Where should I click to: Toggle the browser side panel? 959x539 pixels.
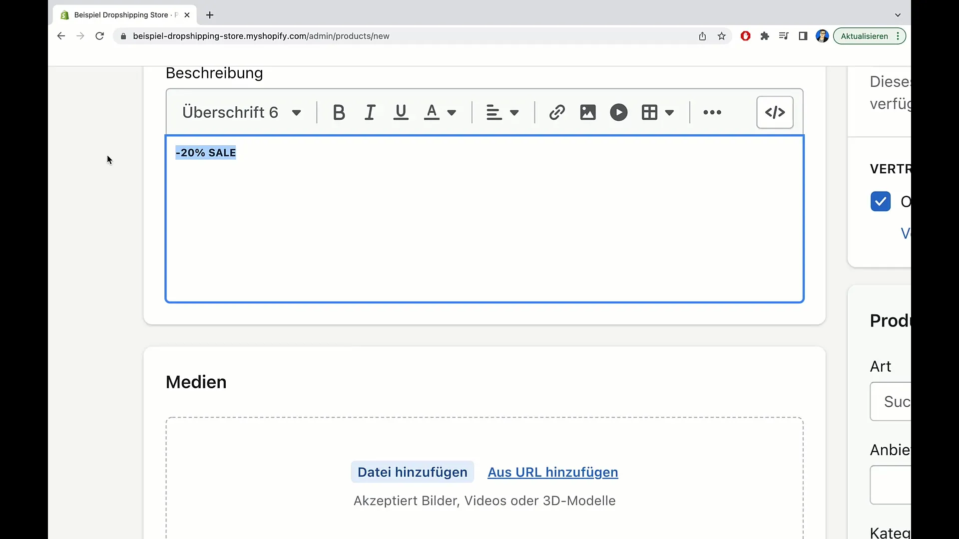coord(803,36)
